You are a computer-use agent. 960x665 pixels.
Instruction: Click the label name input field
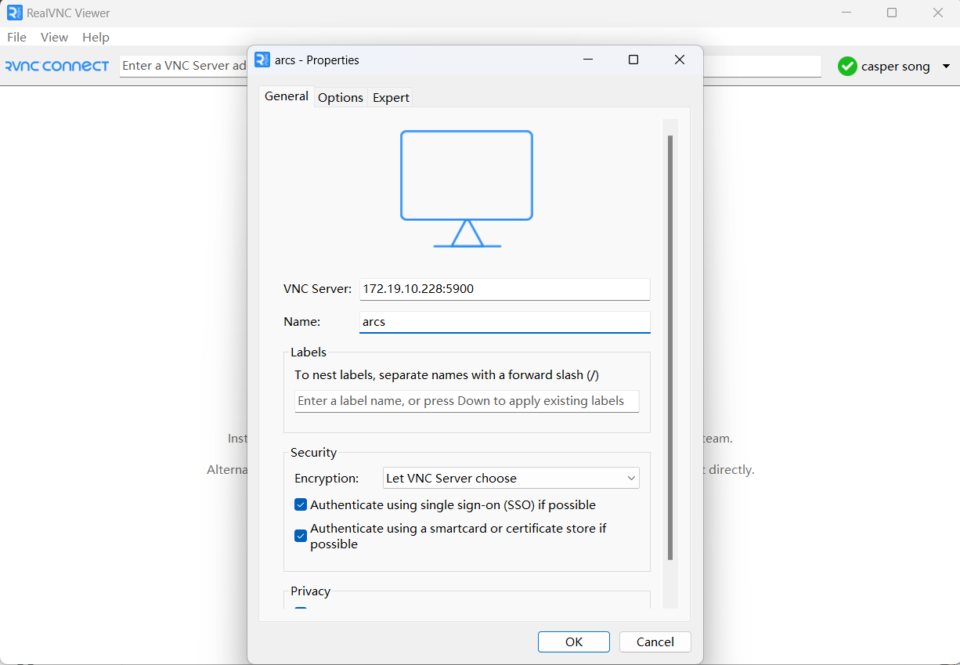(467, 401)
